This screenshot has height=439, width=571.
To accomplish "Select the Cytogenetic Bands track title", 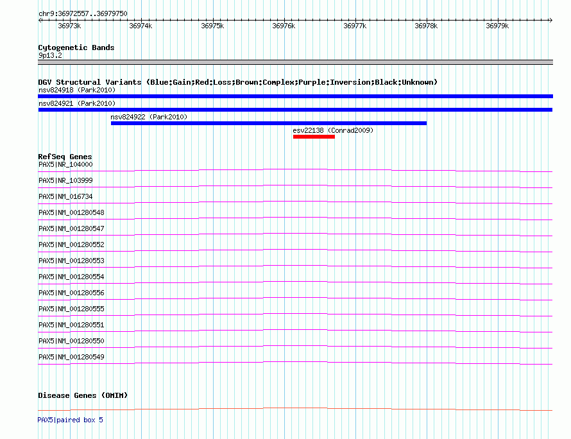I will (76, 47).
